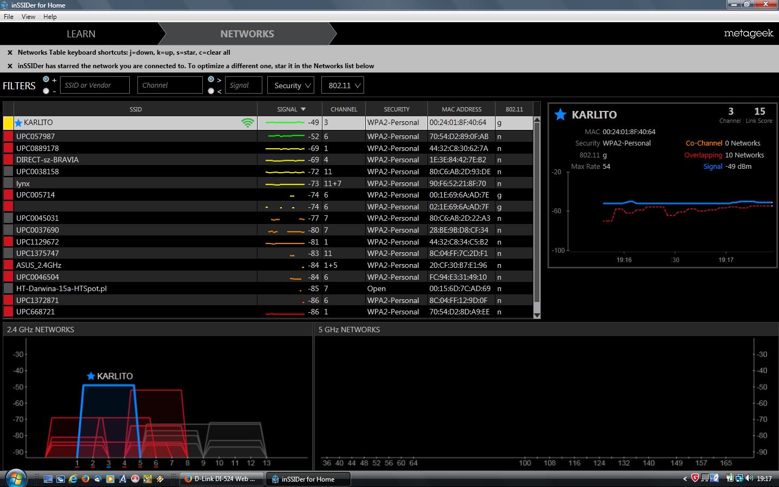Viewport: 779px width, 487px height.
Task: Click the large star icon in the KARLITO details panel
Action: pyautogui.click(x=560, y=114)
